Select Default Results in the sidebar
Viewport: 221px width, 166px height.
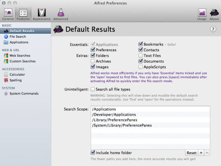pyautogui.click(x=25, y=31)
